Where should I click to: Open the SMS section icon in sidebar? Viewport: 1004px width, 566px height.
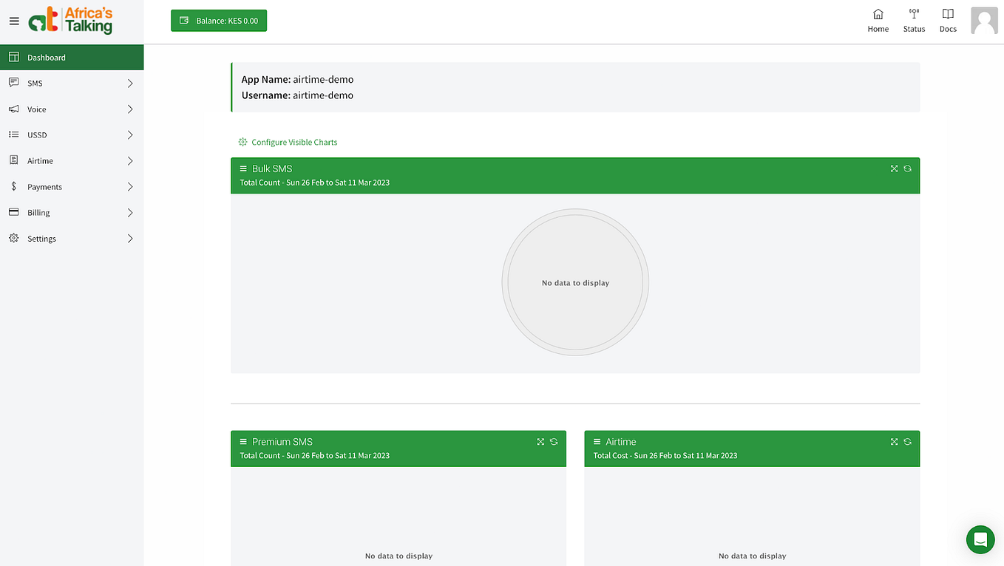click(x=13, y=83)
